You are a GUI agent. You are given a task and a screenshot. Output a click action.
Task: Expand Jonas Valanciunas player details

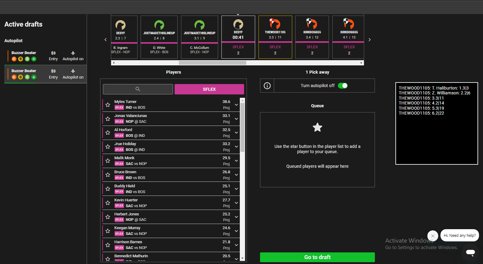coord(236,119)
